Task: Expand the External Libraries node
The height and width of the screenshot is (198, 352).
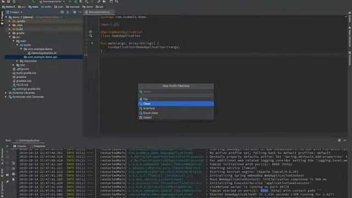Action: coord(6,93)
